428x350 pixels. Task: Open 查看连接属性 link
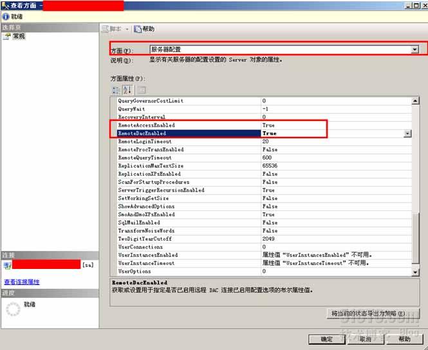click(22, 282)
